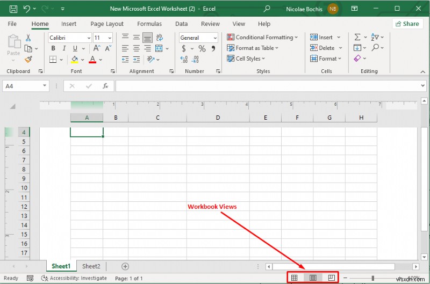430x284 pixels.
Task: Open the Calibri font name dropdown
Action: tap(89, 38)
